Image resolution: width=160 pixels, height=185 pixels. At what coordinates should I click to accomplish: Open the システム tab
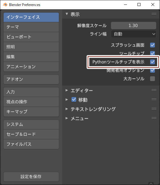pos(31,124)
